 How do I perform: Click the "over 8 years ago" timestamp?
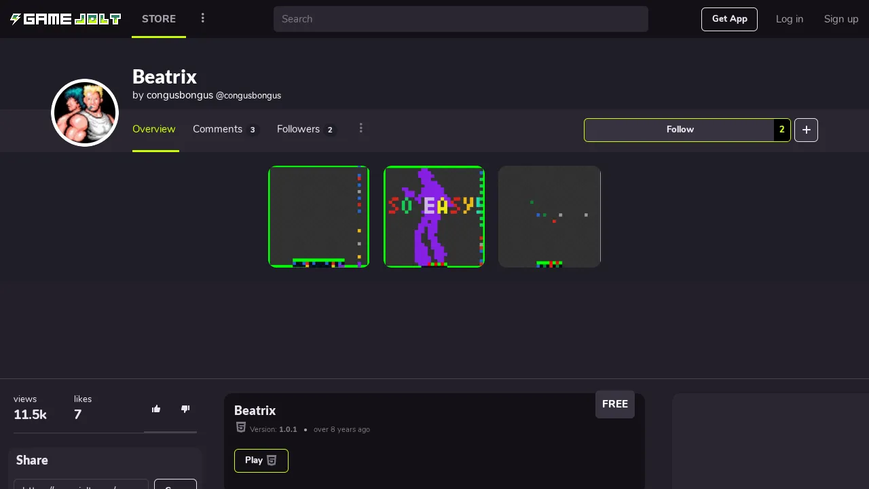tap(341, 429)
